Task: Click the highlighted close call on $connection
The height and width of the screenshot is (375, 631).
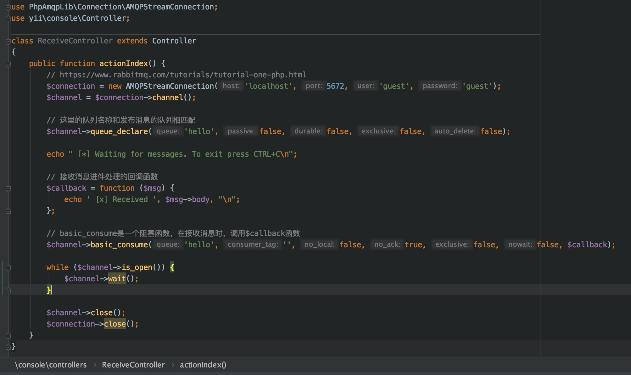Action: [x=115, y=324]
